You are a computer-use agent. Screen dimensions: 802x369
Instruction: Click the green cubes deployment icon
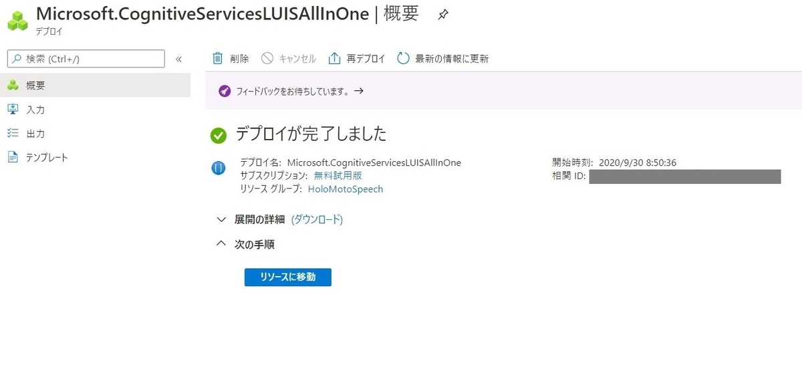coord(17,19)
